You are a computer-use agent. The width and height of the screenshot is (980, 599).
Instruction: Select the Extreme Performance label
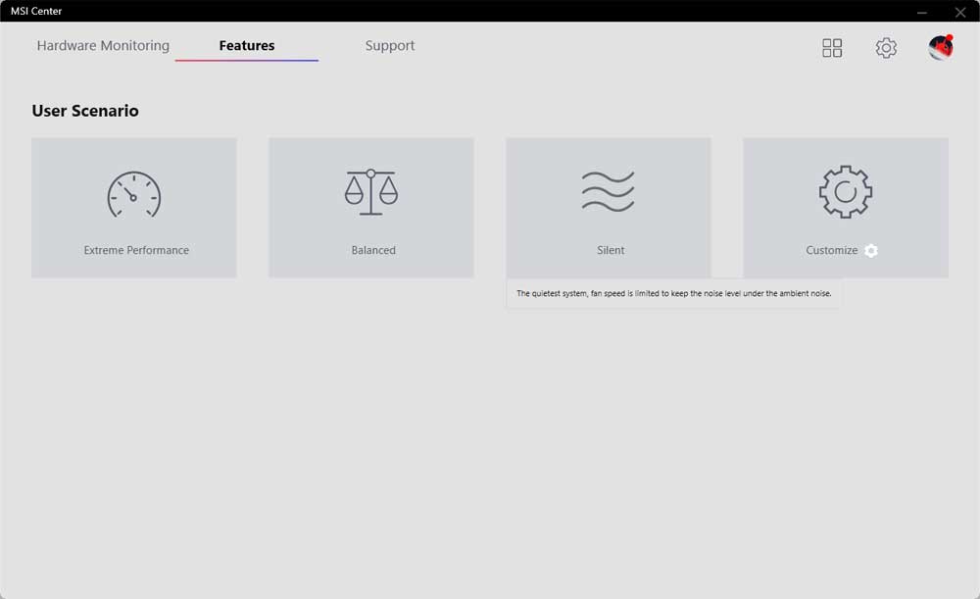pos(136,250)
